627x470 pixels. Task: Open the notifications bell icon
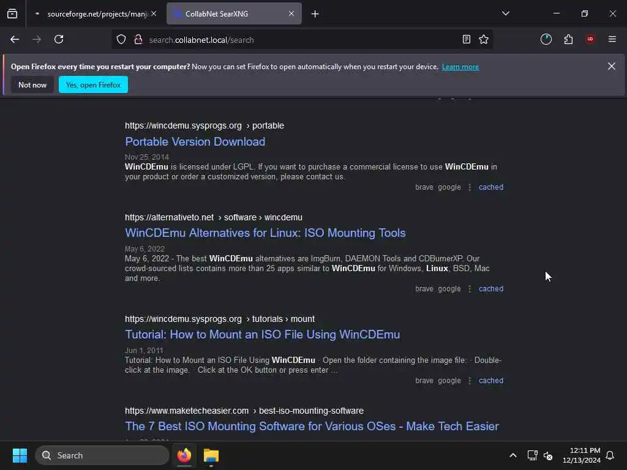point(610,455)
